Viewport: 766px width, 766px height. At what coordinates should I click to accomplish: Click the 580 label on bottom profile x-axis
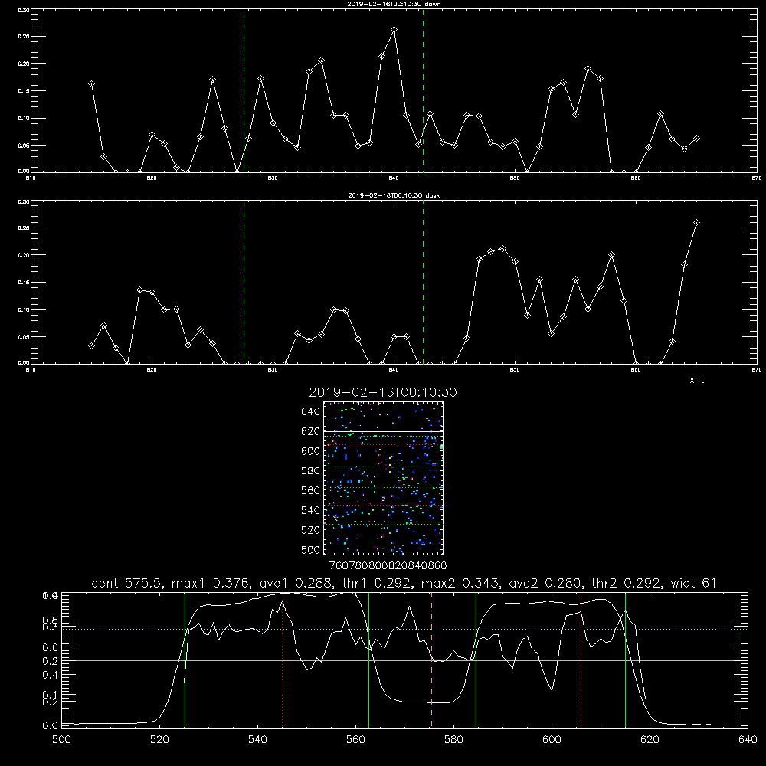(x=453, y=740)
